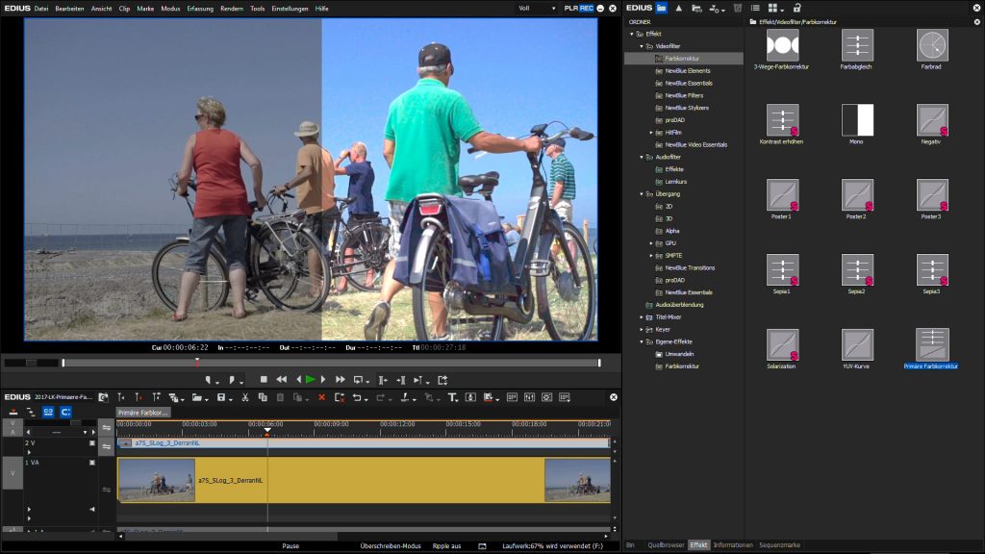Image resolution: width=985 pixels, height=554 pixels.
Task: Select the Solarization effect icon
Action: [782, 346]
